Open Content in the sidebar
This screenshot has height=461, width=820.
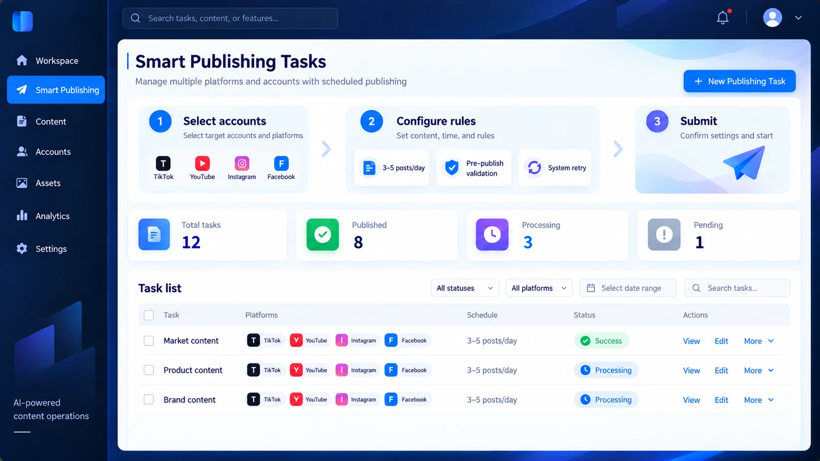56,121
